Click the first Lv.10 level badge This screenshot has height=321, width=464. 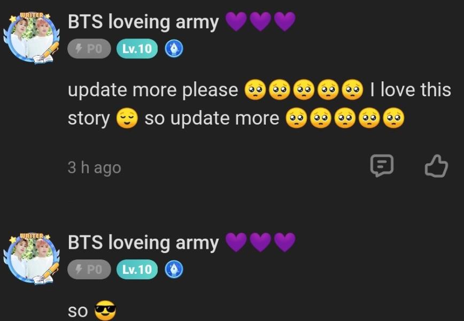coord(137,49)
